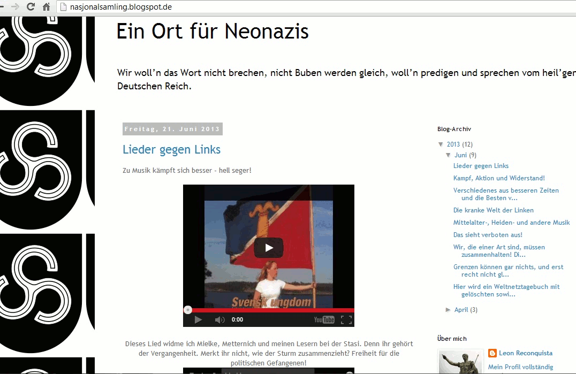Open the Leon Reconquista profile link

(525, 353)
